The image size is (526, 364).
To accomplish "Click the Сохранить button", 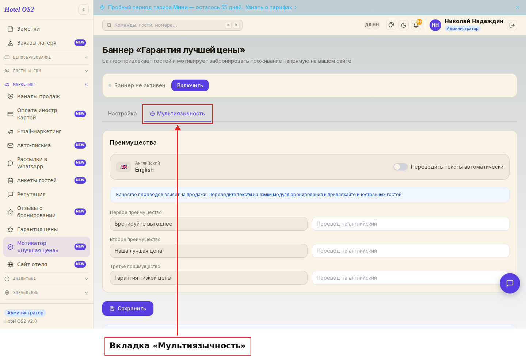I will coord(128,309).
